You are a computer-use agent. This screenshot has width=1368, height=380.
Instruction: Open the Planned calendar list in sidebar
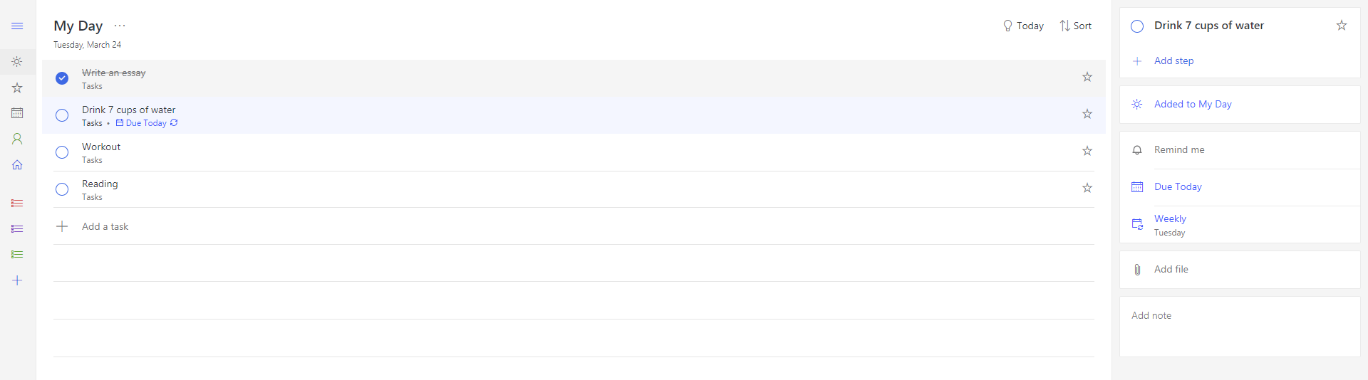pos(17,113)
